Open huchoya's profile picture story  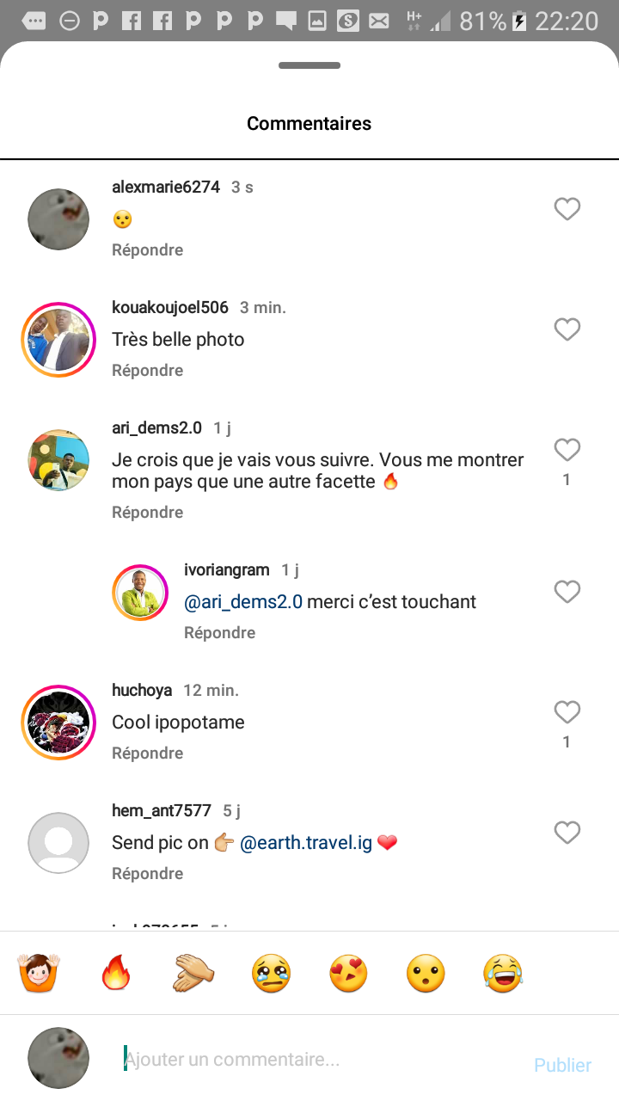58,723
